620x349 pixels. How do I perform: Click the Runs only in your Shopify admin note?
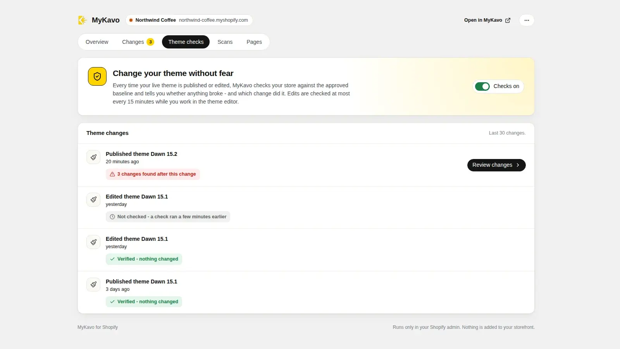pos(463,327)
